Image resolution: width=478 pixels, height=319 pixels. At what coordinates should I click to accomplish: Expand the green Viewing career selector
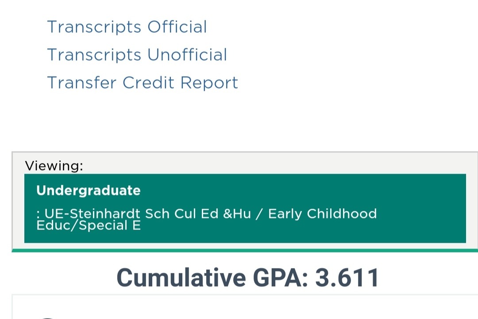pyautogui.click(x=245, y=208)
